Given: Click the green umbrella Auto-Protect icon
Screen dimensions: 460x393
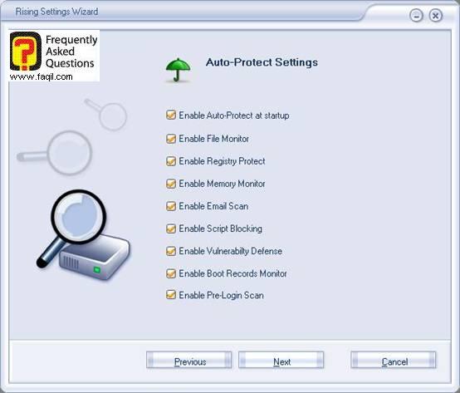Looking at the screenshot, I should [x=178, y=70].
